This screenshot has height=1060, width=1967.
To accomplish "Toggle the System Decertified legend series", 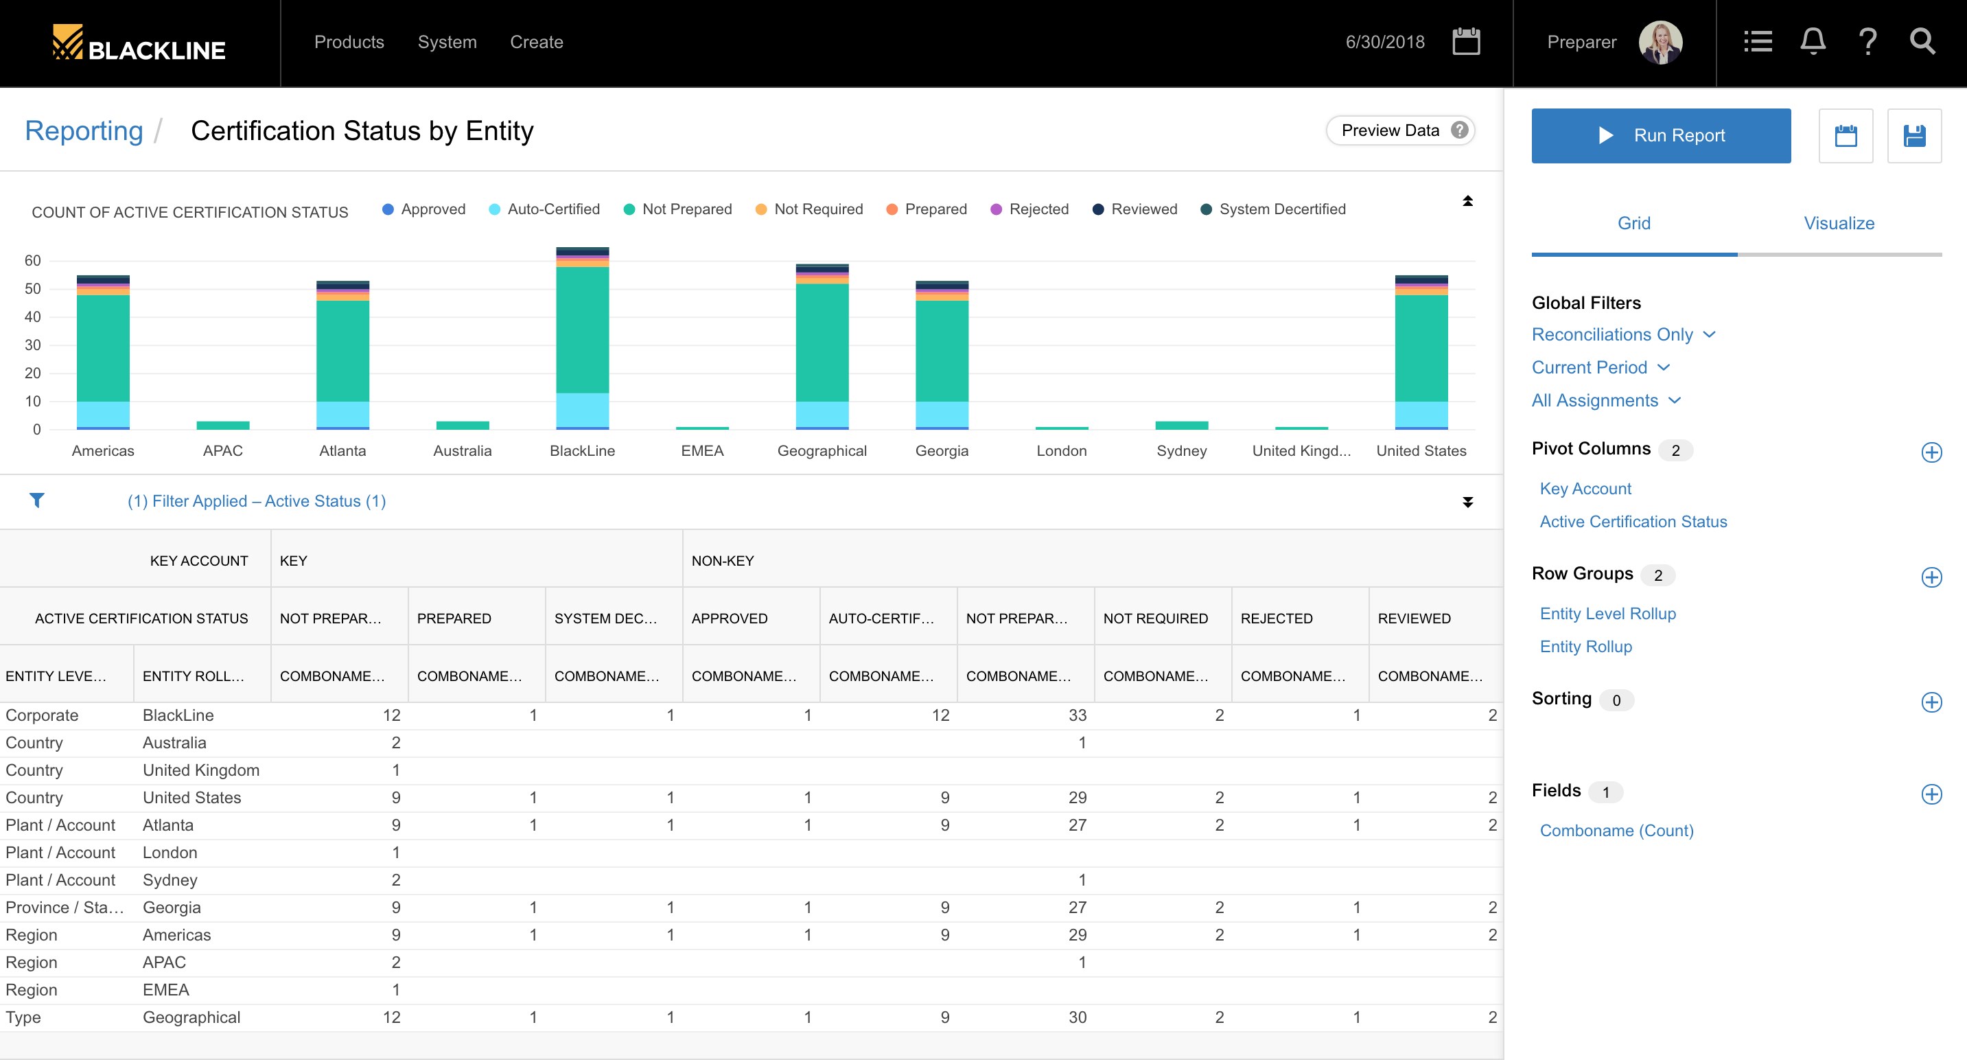I will [x=1274, y=209].
